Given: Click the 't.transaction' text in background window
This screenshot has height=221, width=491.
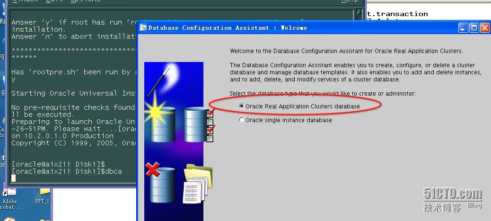Looking at the screenshot, I should click(x=397, y=14).
